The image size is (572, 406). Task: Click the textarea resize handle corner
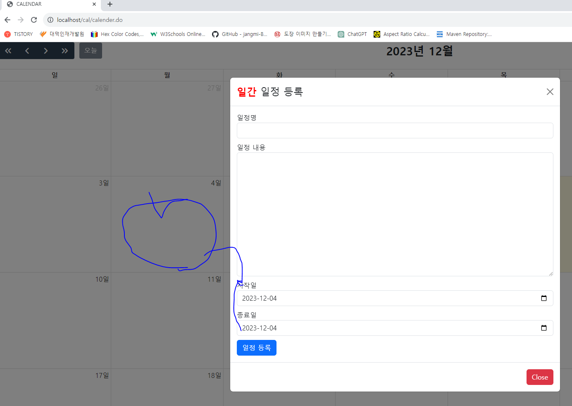[x=551, y=273]
